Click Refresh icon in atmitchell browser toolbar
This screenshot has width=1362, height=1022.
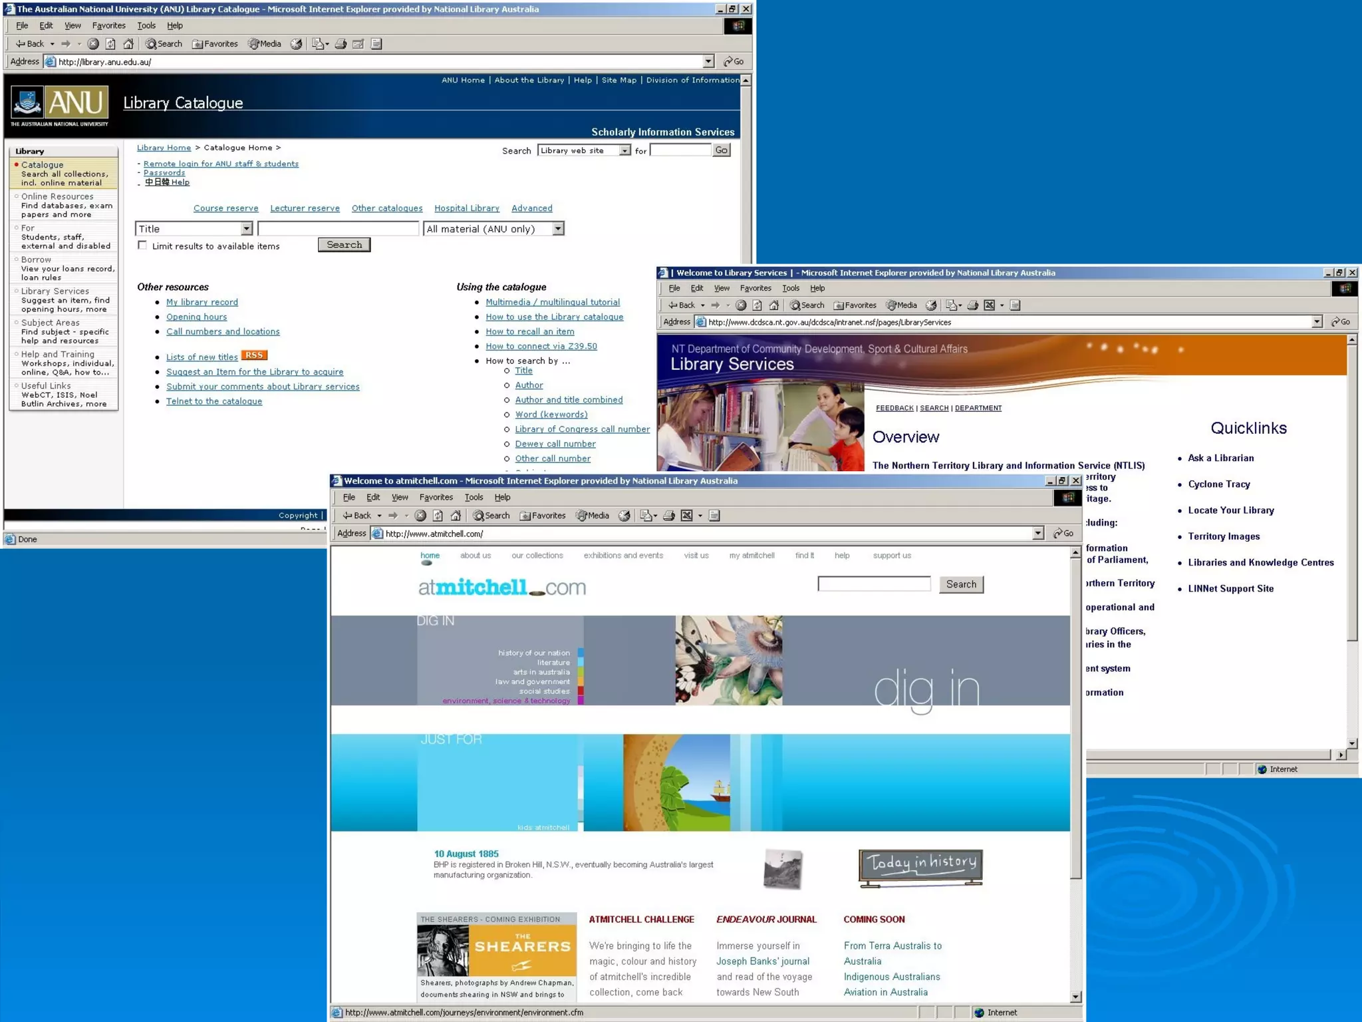(x=438, y=516)
